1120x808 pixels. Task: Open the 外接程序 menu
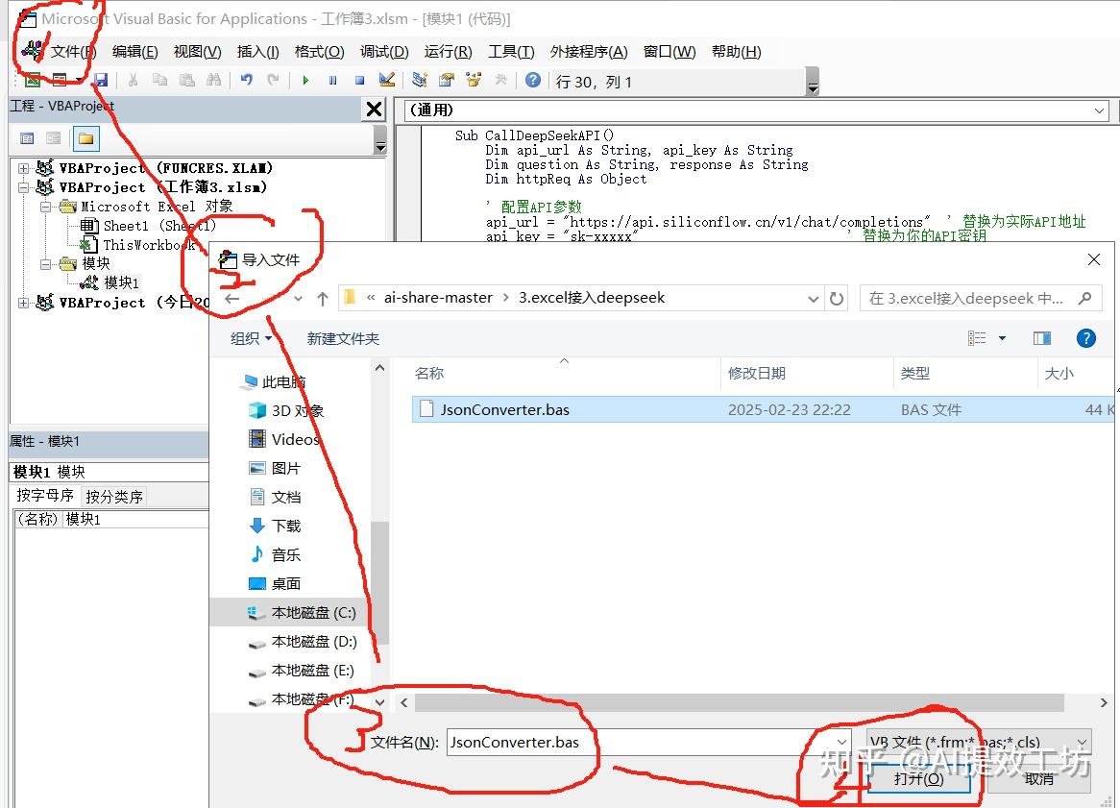tap(589, 52)
